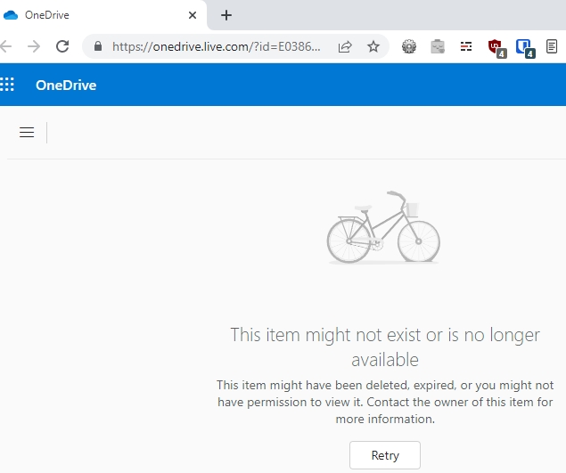Click the browser back arrow
The width and height of the screenshot is (566, 473).
(x=5, y=46)
